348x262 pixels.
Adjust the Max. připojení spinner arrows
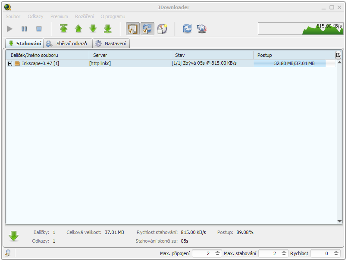point(218,253)
